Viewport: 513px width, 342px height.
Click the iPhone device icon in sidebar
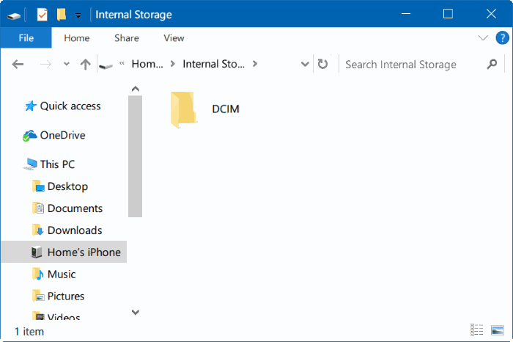pyautogui.click(x=37, y=252)
